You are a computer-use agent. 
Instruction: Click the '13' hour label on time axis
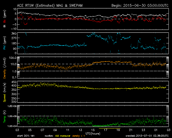[x=80, y=130]
